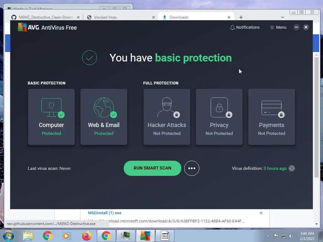323x242 pixels.
Task: Open Windows Explorer from taskbar
Action: pos(28,236)
